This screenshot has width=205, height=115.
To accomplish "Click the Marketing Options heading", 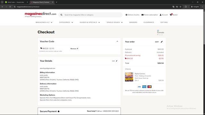I will pos(47,95).
